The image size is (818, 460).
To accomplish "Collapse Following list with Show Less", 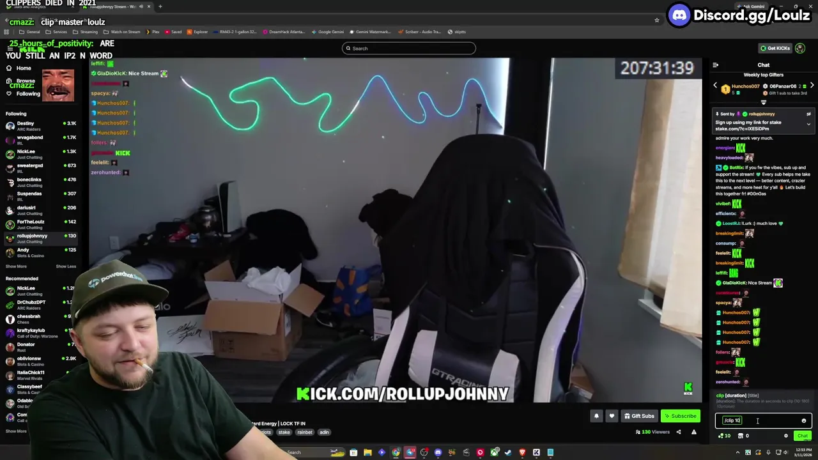I will pos(66,266).
